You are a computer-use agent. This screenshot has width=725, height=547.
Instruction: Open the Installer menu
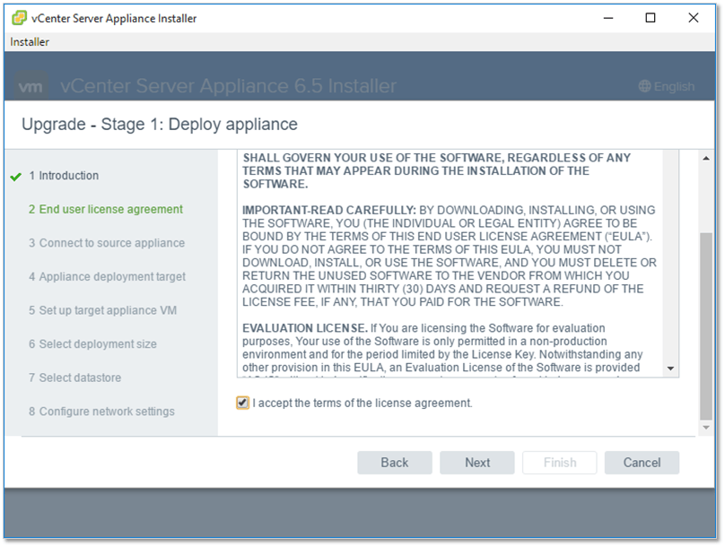[30, 42]
